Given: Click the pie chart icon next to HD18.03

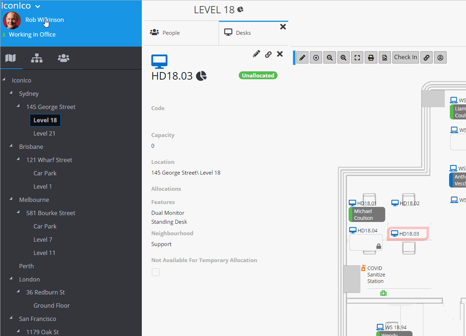Looking at the screenshot, I should (201, 76).
